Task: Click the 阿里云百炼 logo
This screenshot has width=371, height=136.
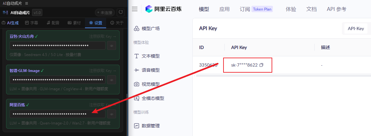Action: click(164, 9)
